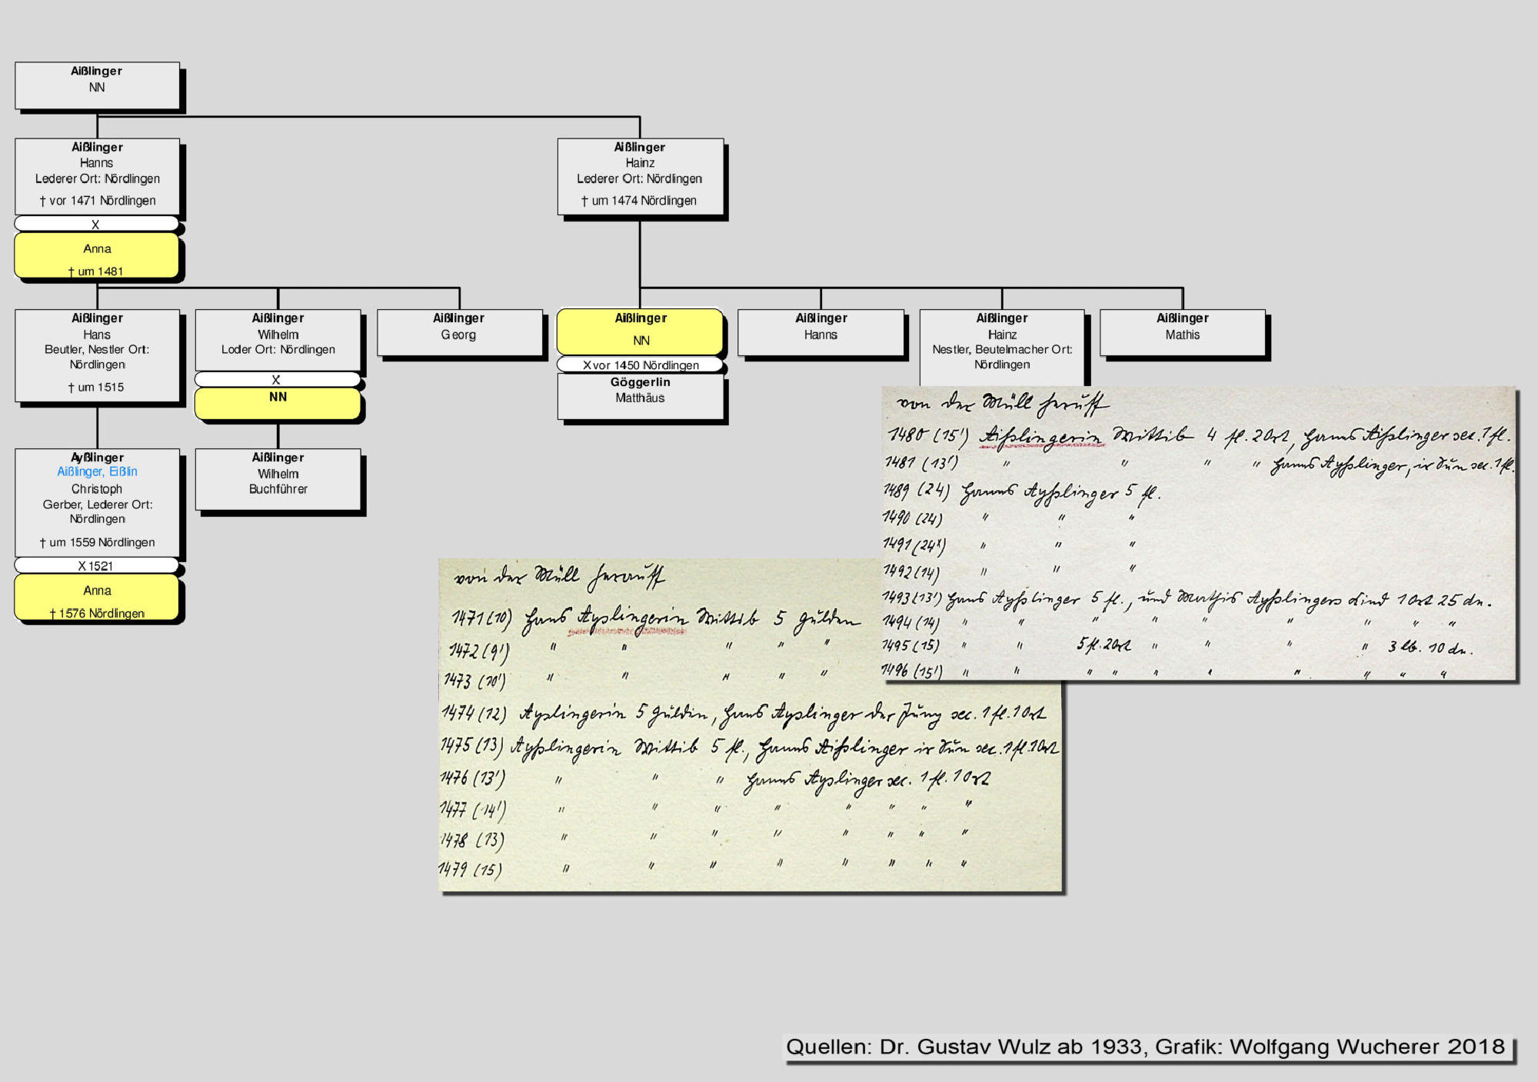This screenshot has width=1538, height=1082.
Task: Select Hans Aißlinger Beutler, Nestler box
Action: [97, 355]
